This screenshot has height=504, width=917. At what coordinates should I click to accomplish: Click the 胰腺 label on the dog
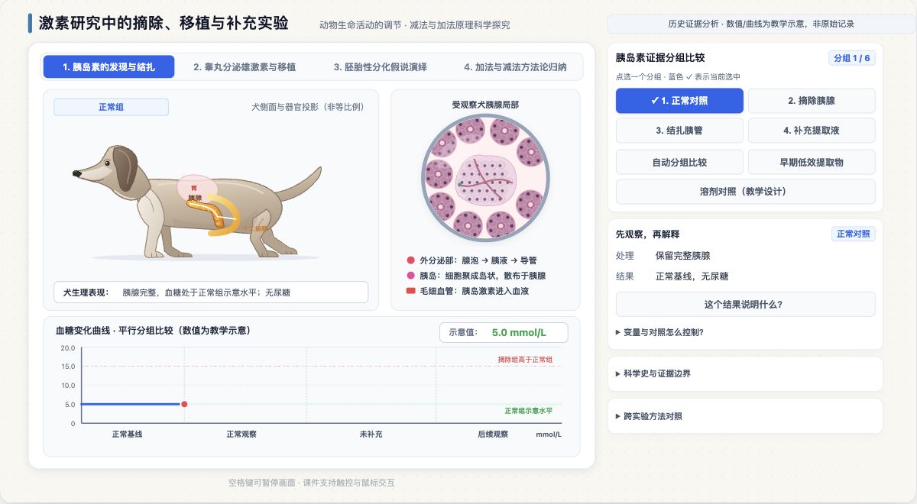tap(195, 198)
